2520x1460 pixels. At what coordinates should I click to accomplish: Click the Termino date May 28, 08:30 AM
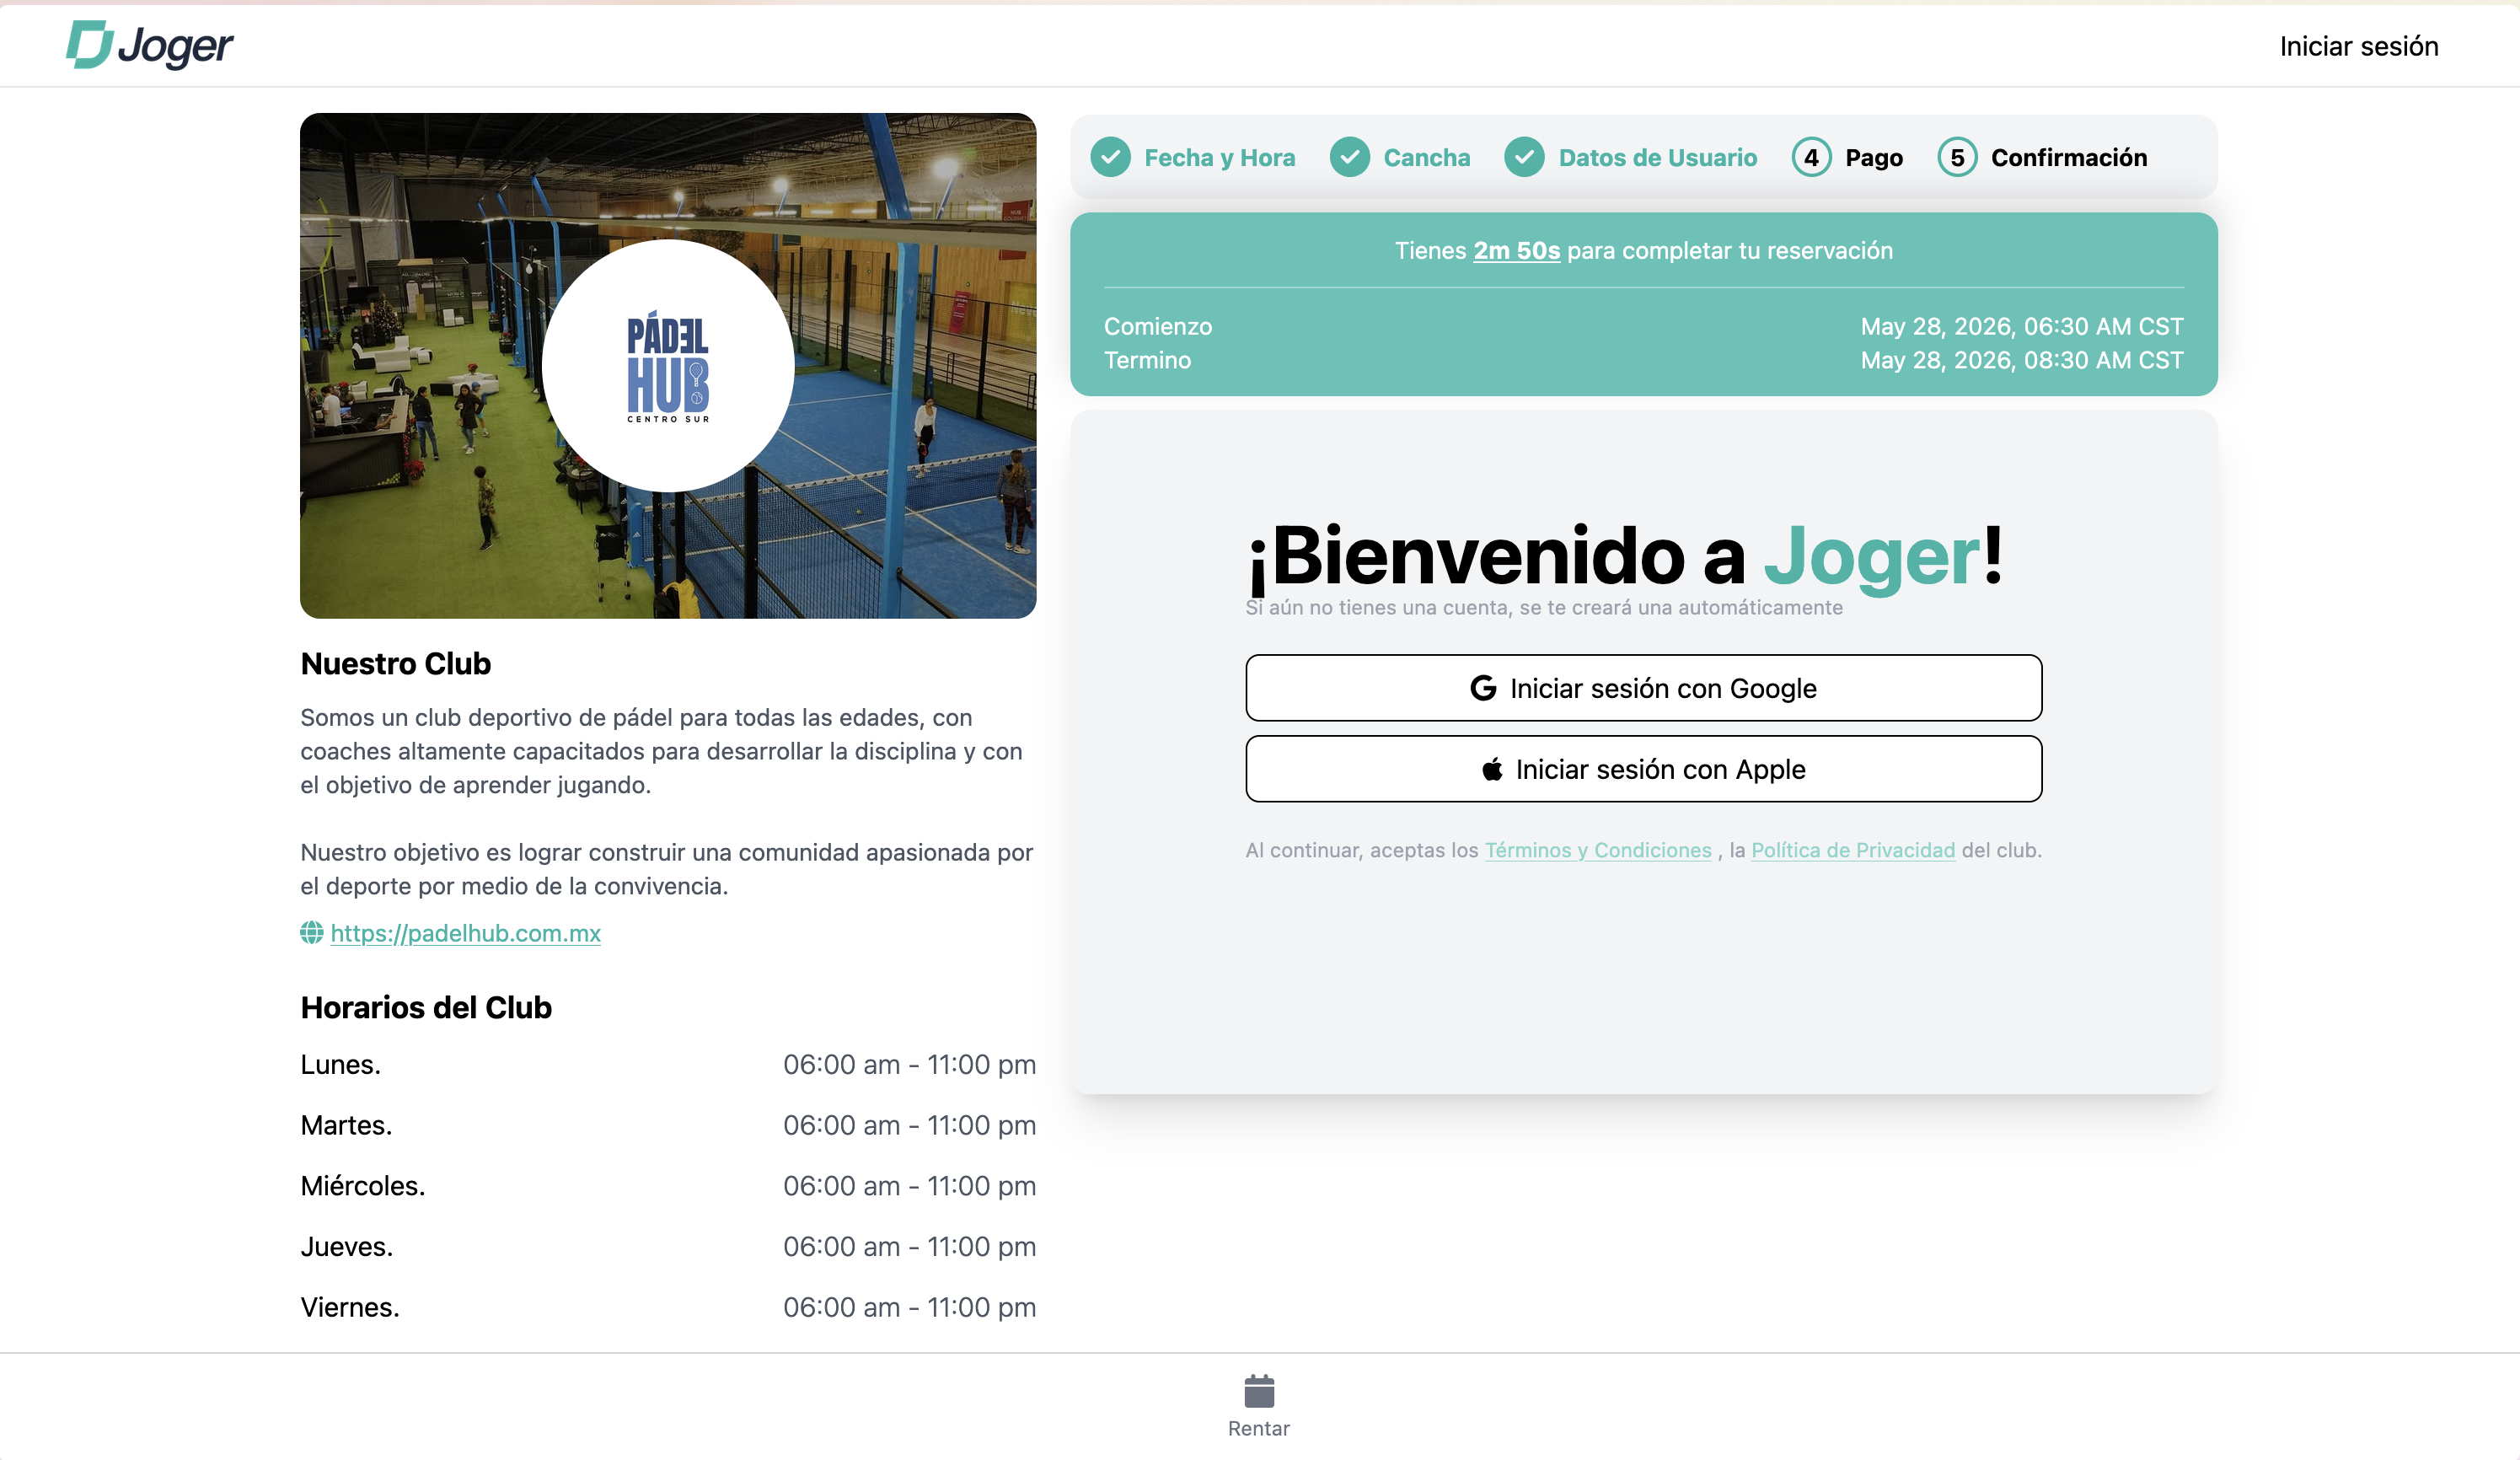point(2021,360)
